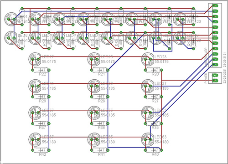Image resolution: width=228 pixels, height=164 pixels.
Task: Click resistor R27 body
Action: pyautogui.click(x=153, y=97)
